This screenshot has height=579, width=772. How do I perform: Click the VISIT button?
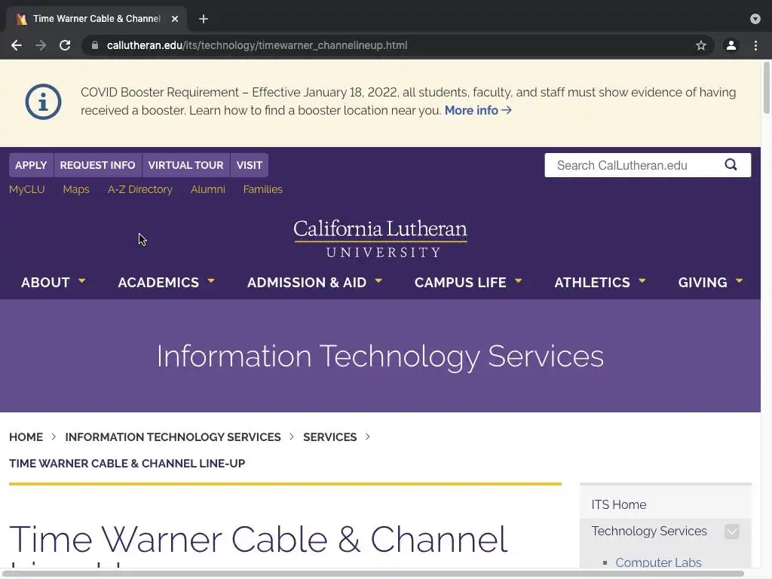coord(249,165)
